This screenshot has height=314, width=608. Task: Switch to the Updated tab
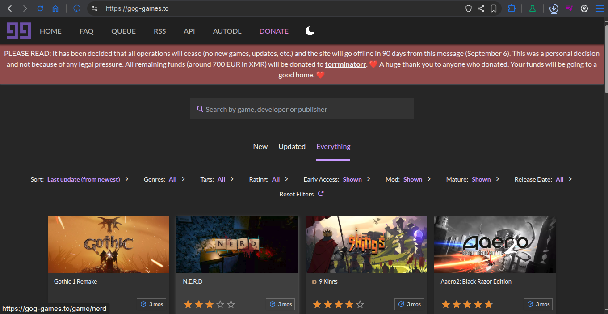coord(292,146)
